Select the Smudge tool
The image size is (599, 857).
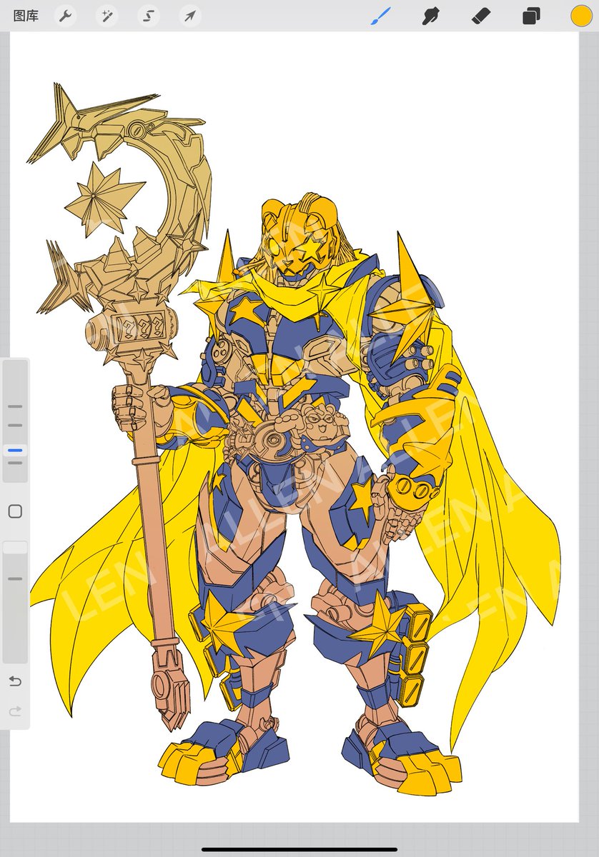430,16
